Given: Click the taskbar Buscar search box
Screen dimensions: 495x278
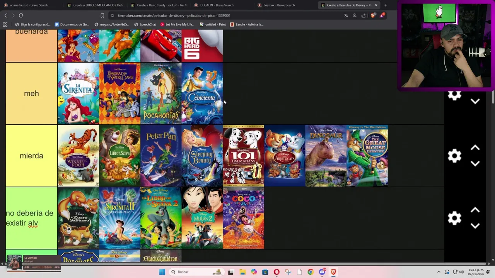Looking at the screenshot, I should pos(196,272).
